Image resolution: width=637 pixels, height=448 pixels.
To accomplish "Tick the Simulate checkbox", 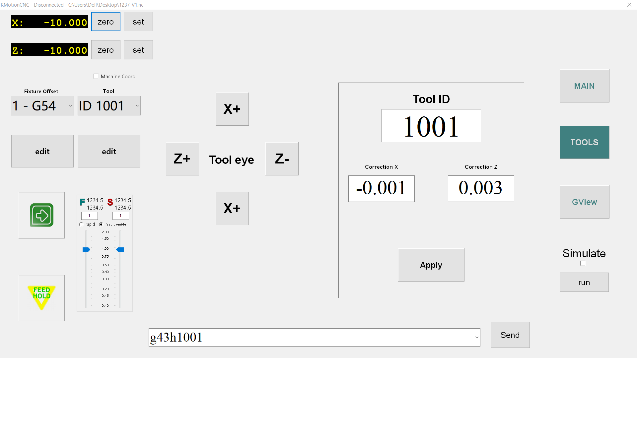I will coord(583,263).
